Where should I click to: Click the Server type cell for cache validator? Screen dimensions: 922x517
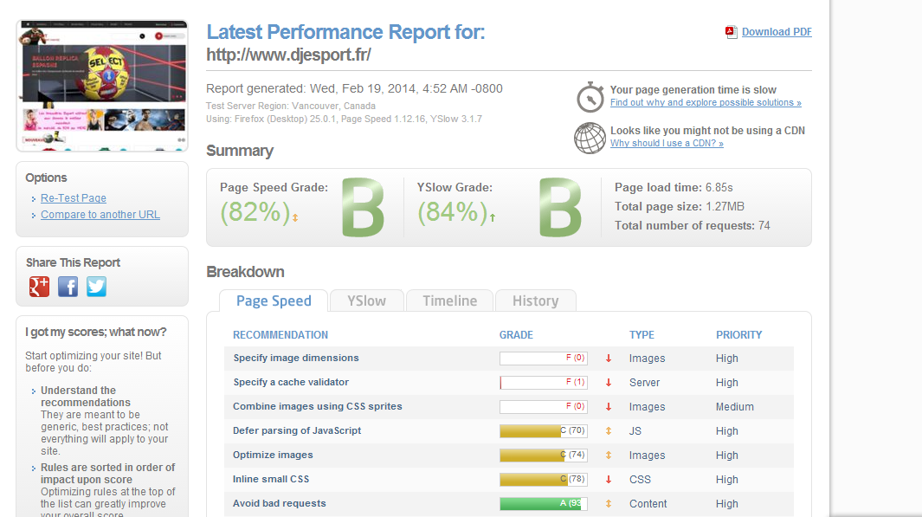(x=644, y=382)
